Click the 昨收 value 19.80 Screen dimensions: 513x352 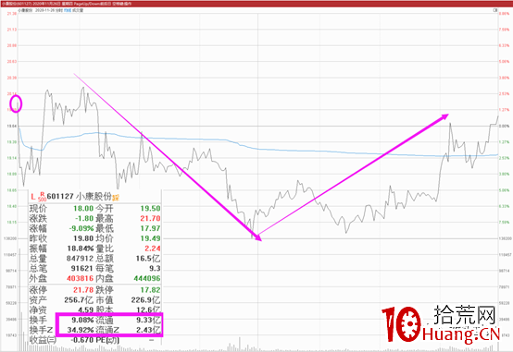tap(83, 238)
